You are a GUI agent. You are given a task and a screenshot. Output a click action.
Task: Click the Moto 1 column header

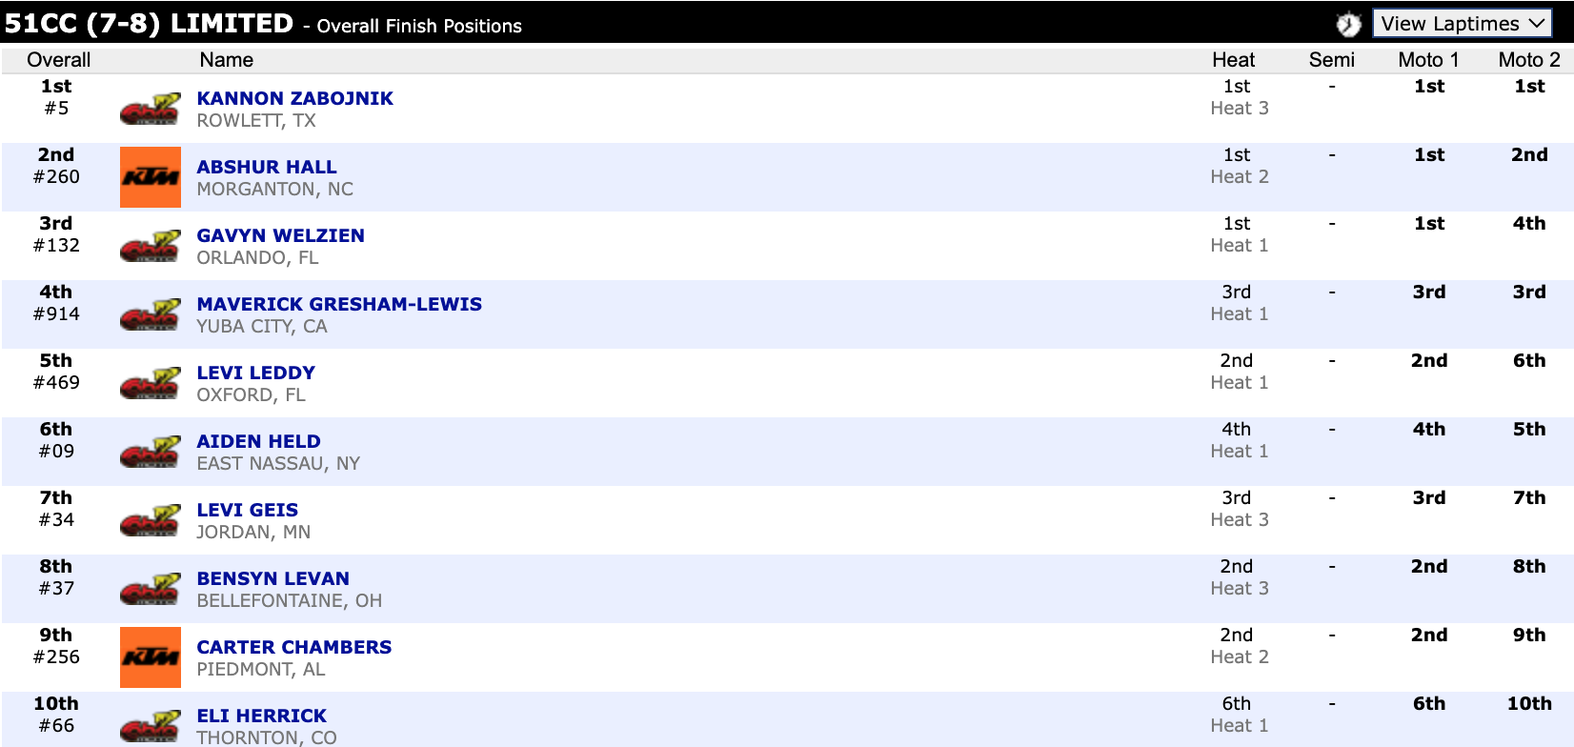coord(1427,60)
